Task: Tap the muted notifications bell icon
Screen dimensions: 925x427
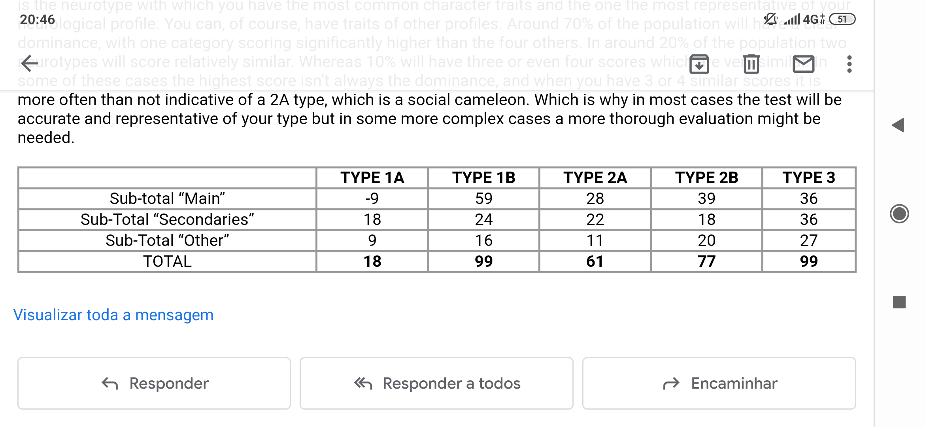Action: click(x=770, y=19)
